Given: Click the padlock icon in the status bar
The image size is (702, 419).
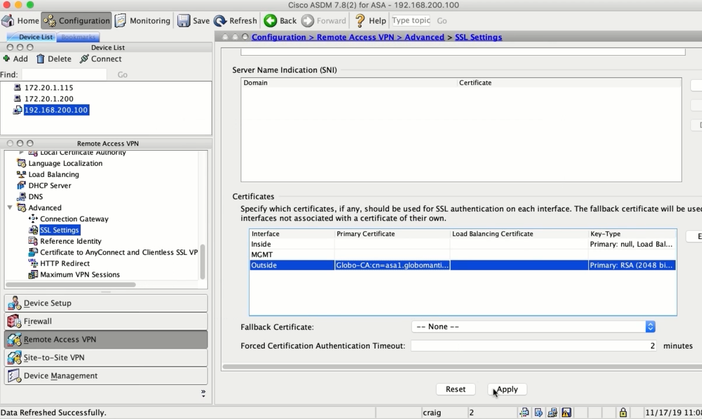Looking at the screenshot, I should (623, 412).
